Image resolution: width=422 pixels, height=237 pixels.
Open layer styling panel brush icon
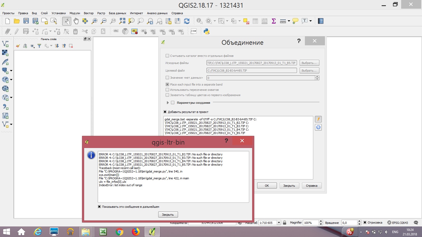point(18,46)
